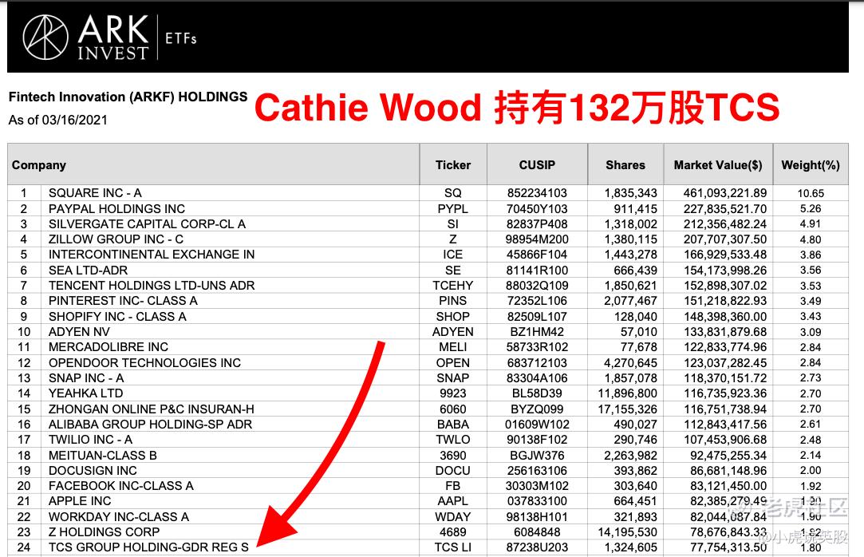Select ZHONGAN ONLINE P&C INSURAN-H cell
Viewport: 864px width, 557px height.
point(230,409)
